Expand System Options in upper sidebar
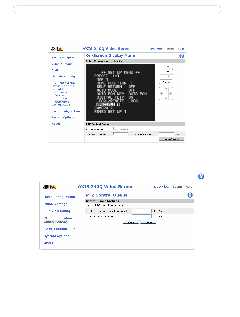 click(x=63, y=117)
